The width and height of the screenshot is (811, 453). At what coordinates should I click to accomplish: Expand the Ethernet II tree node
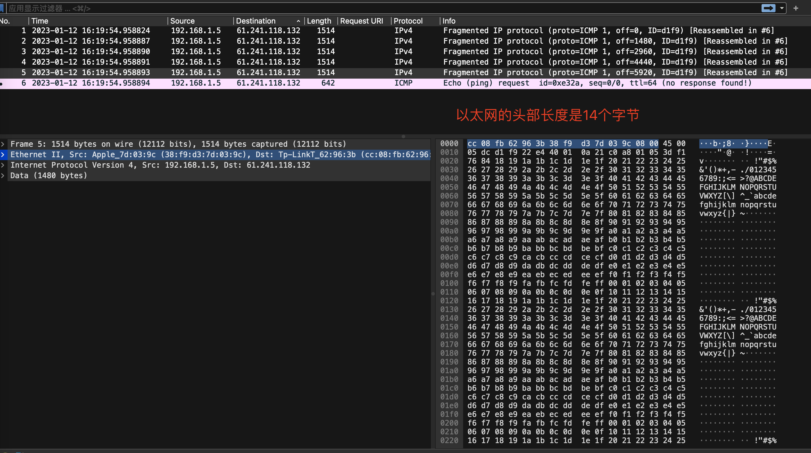click(x=3, y=155)
